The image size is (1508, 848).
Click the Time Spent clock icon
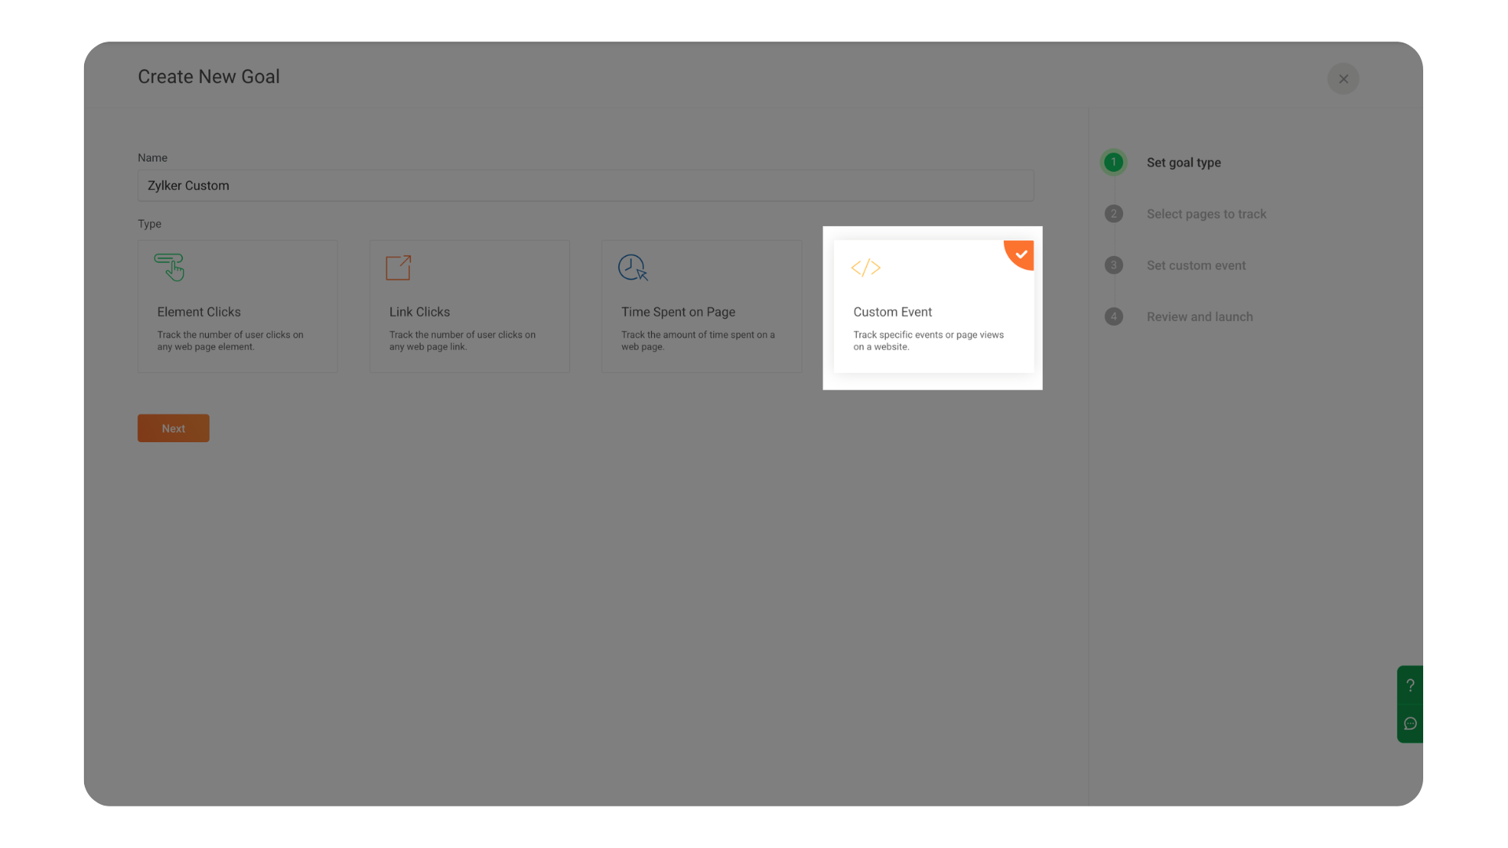tap(632, 267)
